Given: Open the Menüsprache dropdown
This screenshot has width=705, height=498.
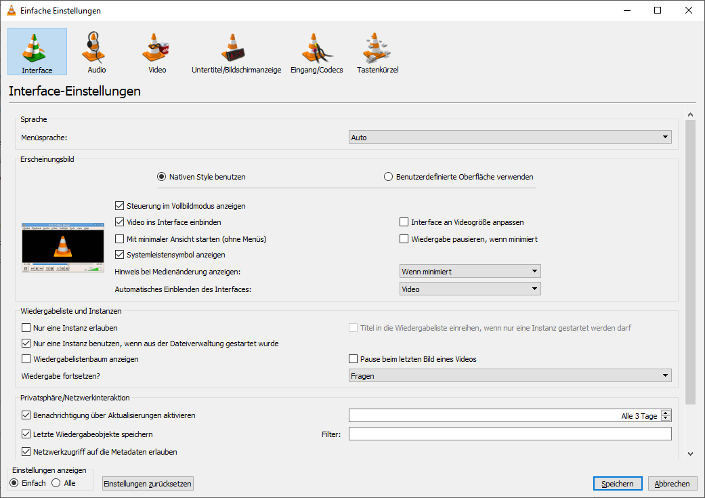Looking at the screenshot, I should click(509, 136).
